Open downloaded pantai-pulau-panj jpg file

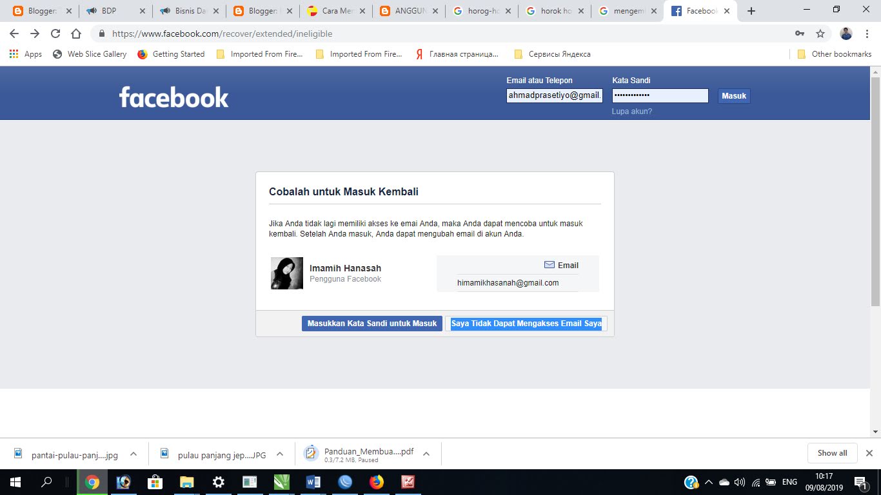[x=66, y=454]
